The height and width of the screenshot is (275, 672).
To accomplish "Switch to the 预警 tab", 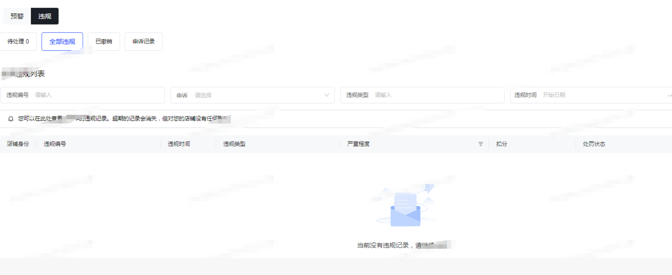I will click(17, 16).
